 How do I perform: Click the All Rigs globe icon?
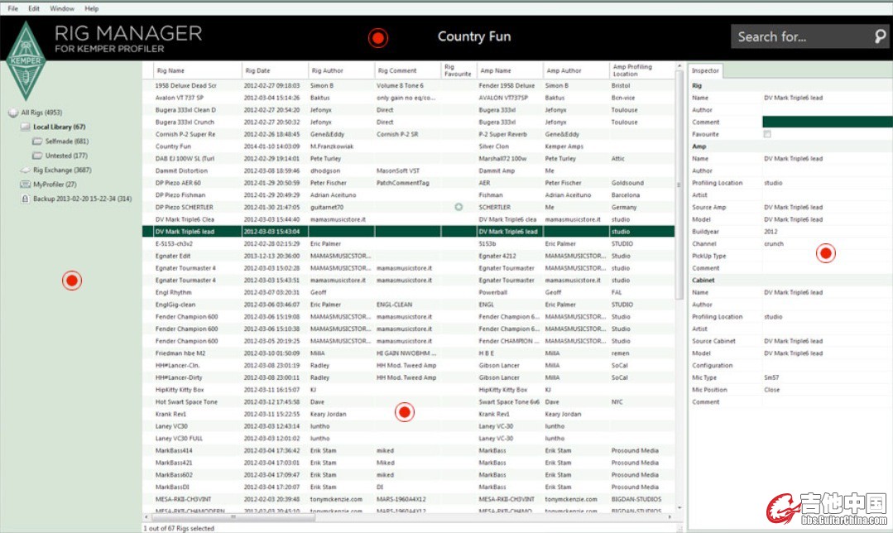12,113
